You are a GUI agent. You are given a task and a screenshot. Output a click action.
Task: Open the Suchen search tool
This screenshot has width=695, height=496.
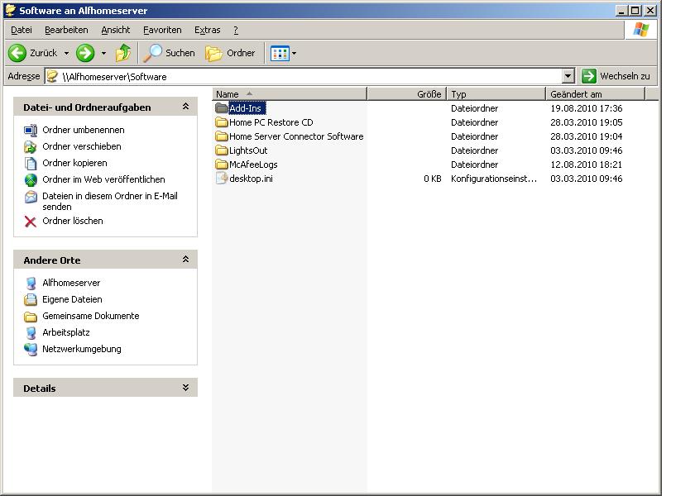click(169, 53)
